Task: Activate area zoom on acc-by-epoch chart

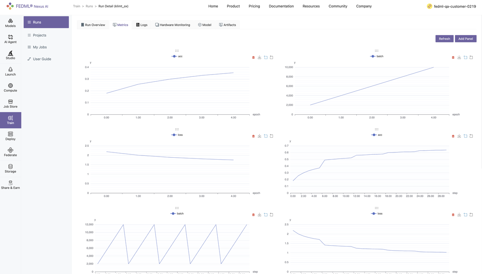Action: 265,58
